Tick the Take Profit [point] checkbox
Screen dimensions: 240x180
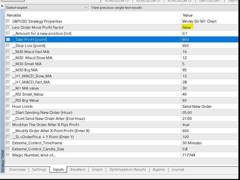[x=8, y=39]
